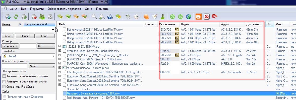Open Favorite hubs with the heart icon

tap(34, 17)
